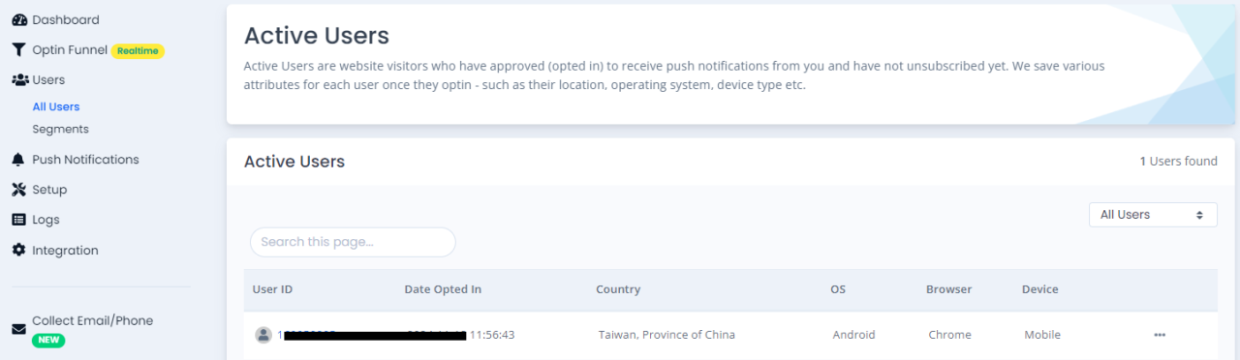
Task: Open the Push Notifications menu
Action: pyautogui.click(x=85, y=160)
